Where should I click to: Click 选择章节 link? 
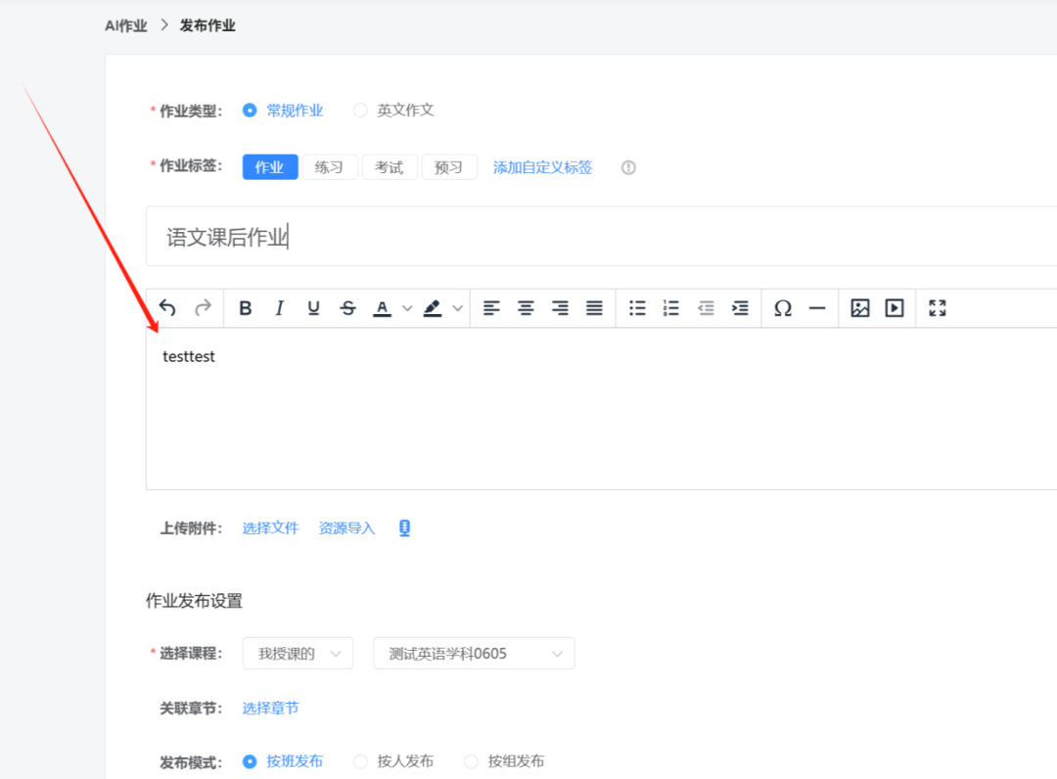coord(270,709)
